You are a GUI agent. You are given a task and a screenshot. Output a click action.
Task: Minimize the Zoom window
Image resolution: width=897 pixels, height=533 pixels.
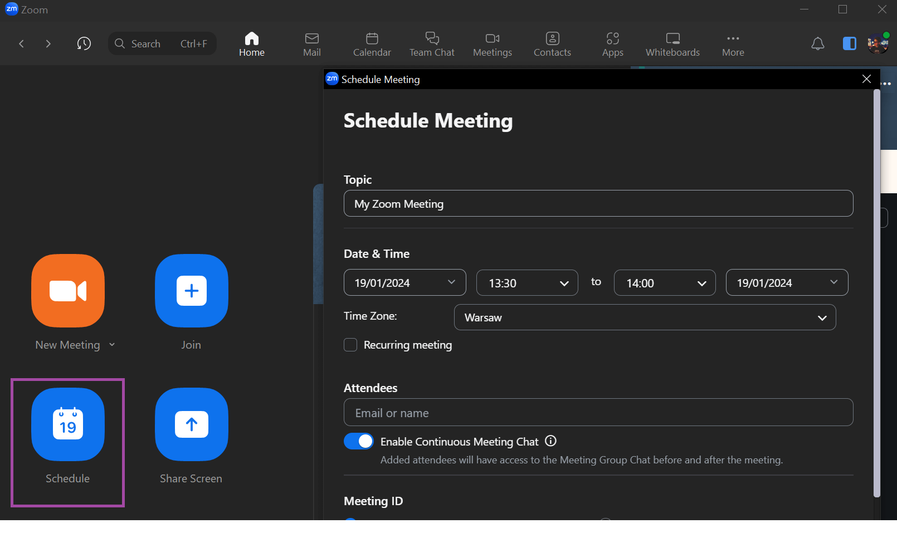pos(804,9)
